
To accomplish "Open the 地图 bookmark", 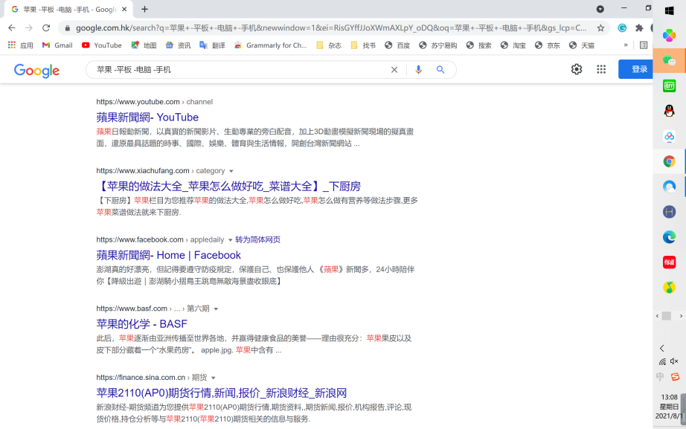I will [144, 45].
